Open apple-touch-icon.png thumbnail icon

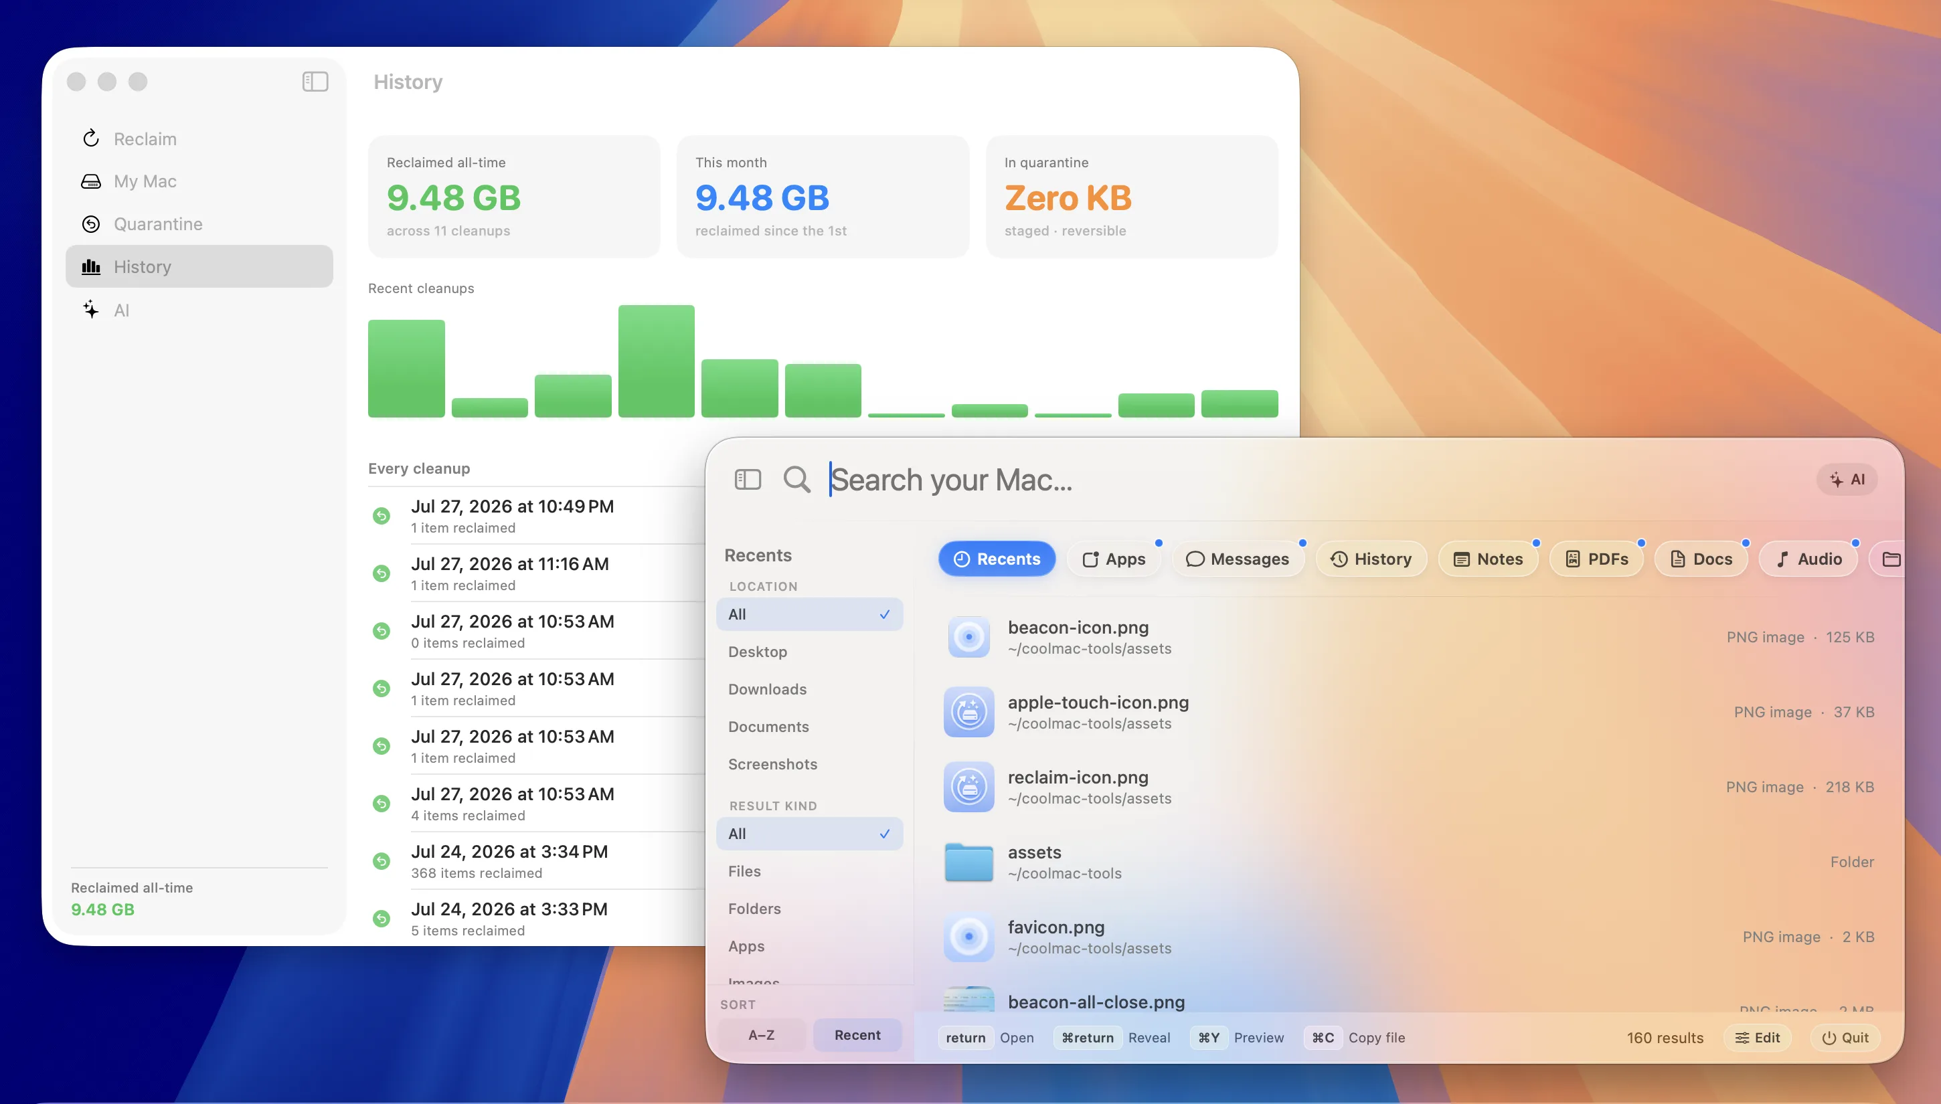pyautogui.click(x=968, y=712)
